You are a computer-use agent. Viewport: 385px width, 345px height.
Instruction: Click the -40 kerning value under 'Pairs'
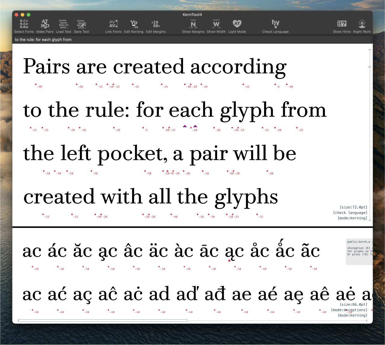click(x=39, y=87)
